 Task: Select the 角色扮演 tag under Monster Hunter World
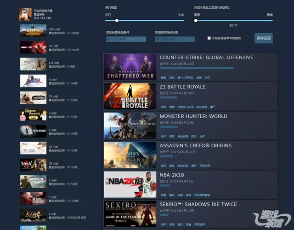[183, 136]
